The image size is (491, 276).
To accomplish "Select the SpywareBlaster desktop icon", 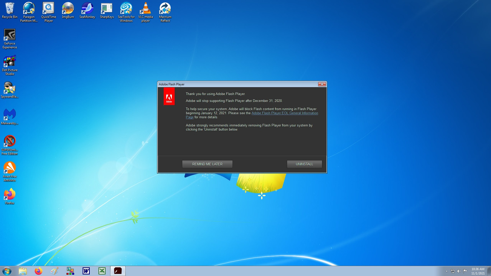I will click(x=10, y=90).
